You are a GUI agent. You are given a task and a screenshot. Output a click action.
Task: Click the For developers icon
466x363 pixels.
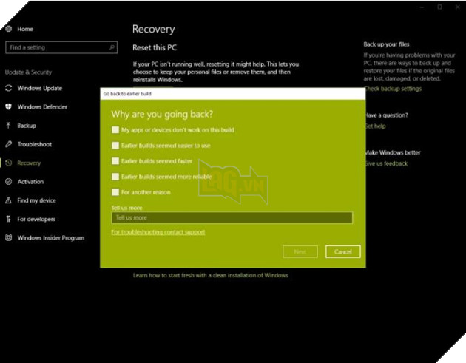click(x=9, y=219)
